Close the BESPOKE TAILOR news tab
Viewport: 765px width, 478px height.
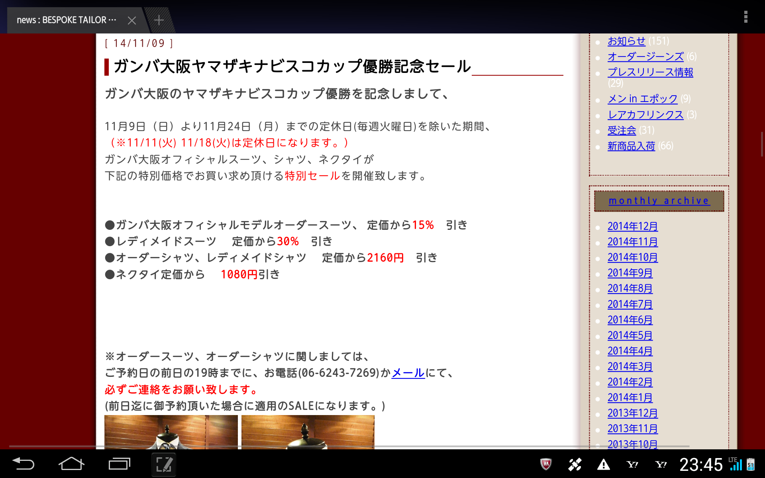tap(132, 20)
